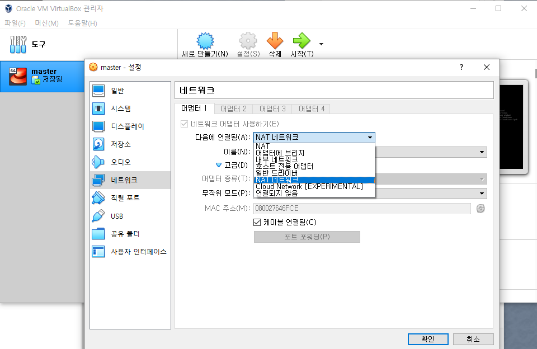This screenshot has width=537, height=349.
Task: Switch to Adapter 2 (어댑터 2) tab
Action: point(233,109)
